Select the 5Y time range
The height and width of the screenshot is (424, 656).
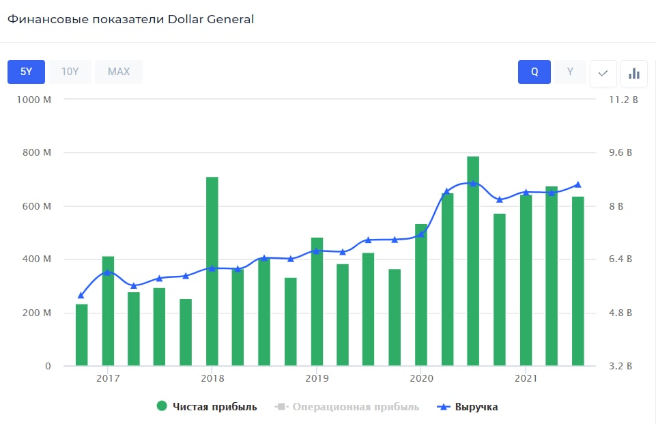pyautogui.click(x=26, y=72)
